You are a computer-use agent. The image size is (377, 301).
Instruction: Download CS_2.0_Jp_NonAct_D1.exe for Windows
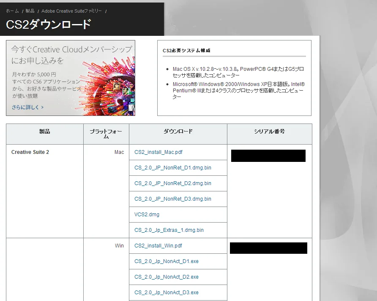click(x=167, y=261)
